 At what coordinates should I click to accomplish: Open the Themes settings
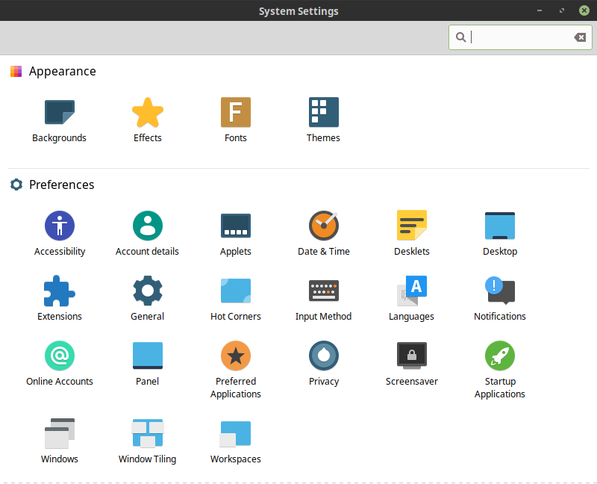tap(324, 113)
